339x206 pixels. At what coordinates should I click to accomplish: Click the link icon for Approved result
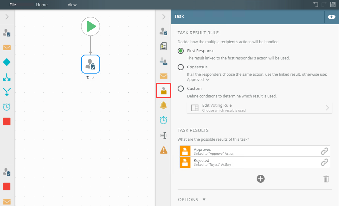324,151
